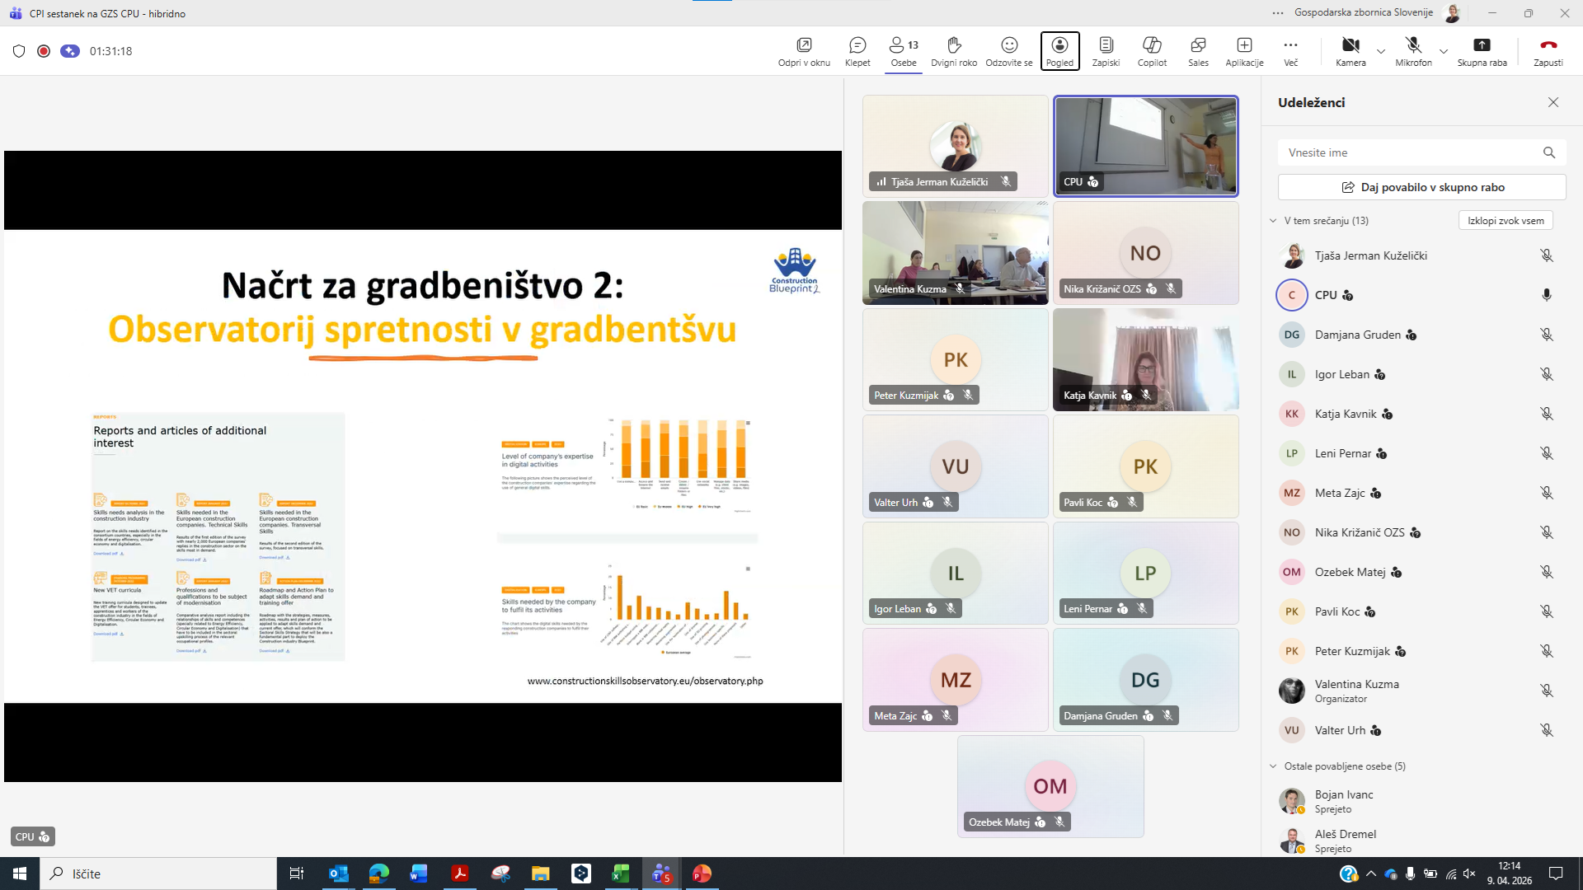
Task: Expand camera options dropdown arrow
Action: pos(1381,52)
